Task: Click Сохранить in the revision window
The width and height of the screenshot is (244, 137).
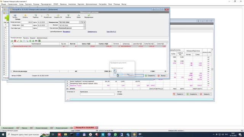Action: click(x=192, y=94)
